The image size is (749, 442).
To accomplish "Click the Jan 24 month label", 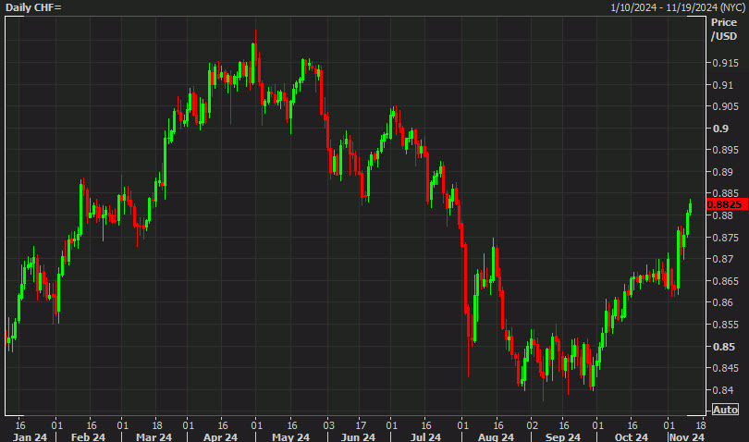I will 30,436.
